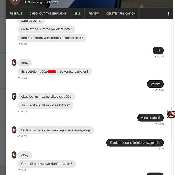Click Delete Application
The image size is (175, 175).
click(x=121, y=14)
